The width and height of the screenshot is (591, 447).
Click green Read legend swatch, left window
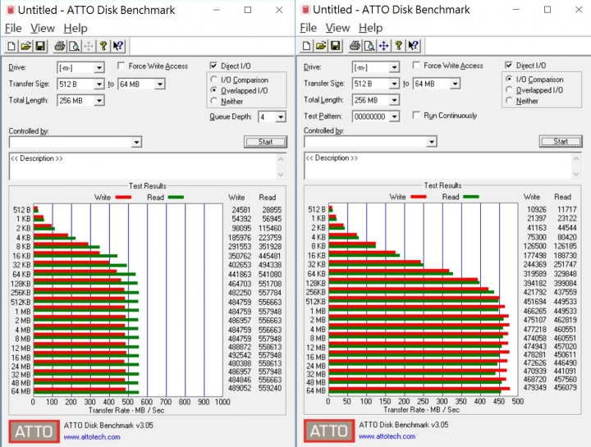tap(176, 198)
